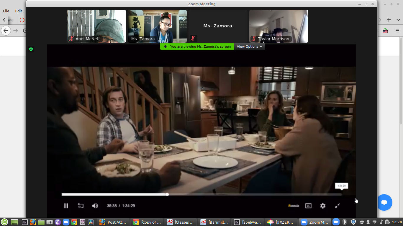The image size is (403, 226).
Task: Click the browser forward arrow button
Action: coord(16,31)
